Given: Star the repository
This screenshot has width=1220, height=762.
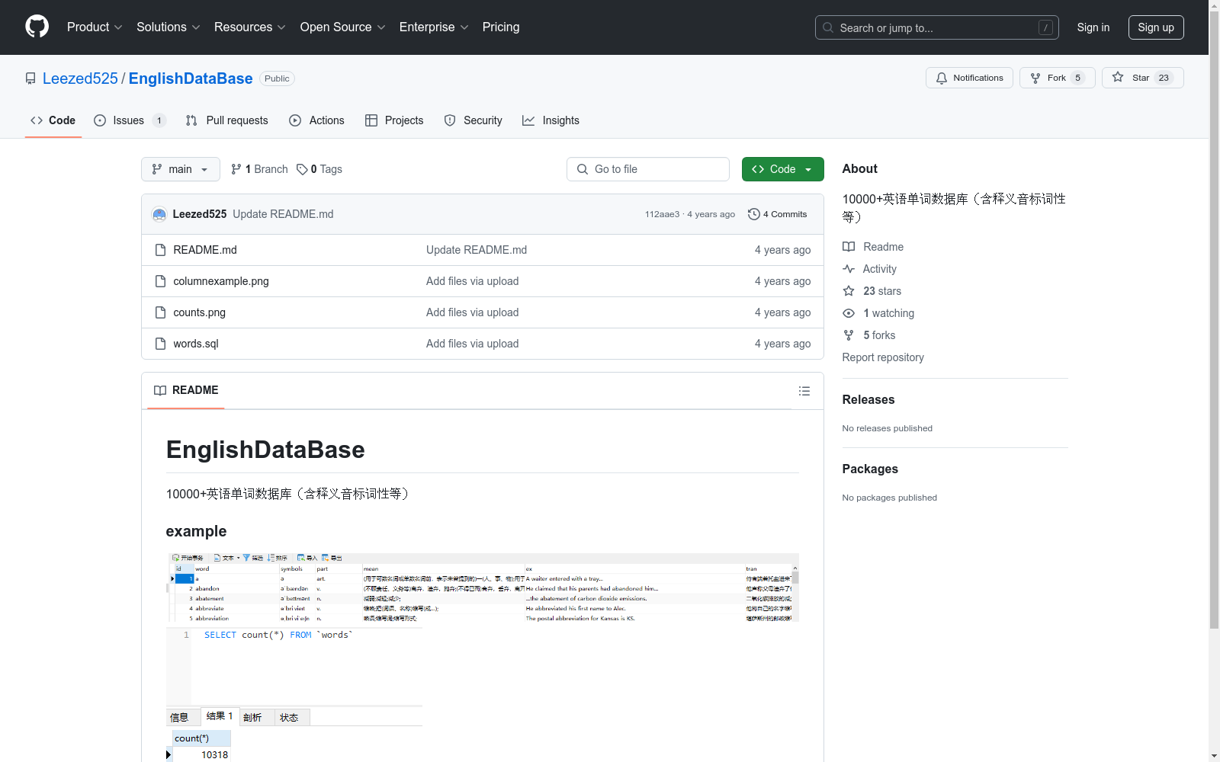Looking at the screenshot, I should click(x=1142, y=78).
